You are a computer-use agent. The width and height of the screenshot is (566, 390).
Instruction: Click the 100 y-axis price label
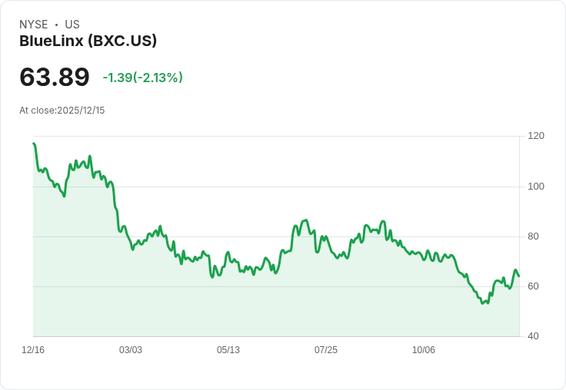point(536,187)
